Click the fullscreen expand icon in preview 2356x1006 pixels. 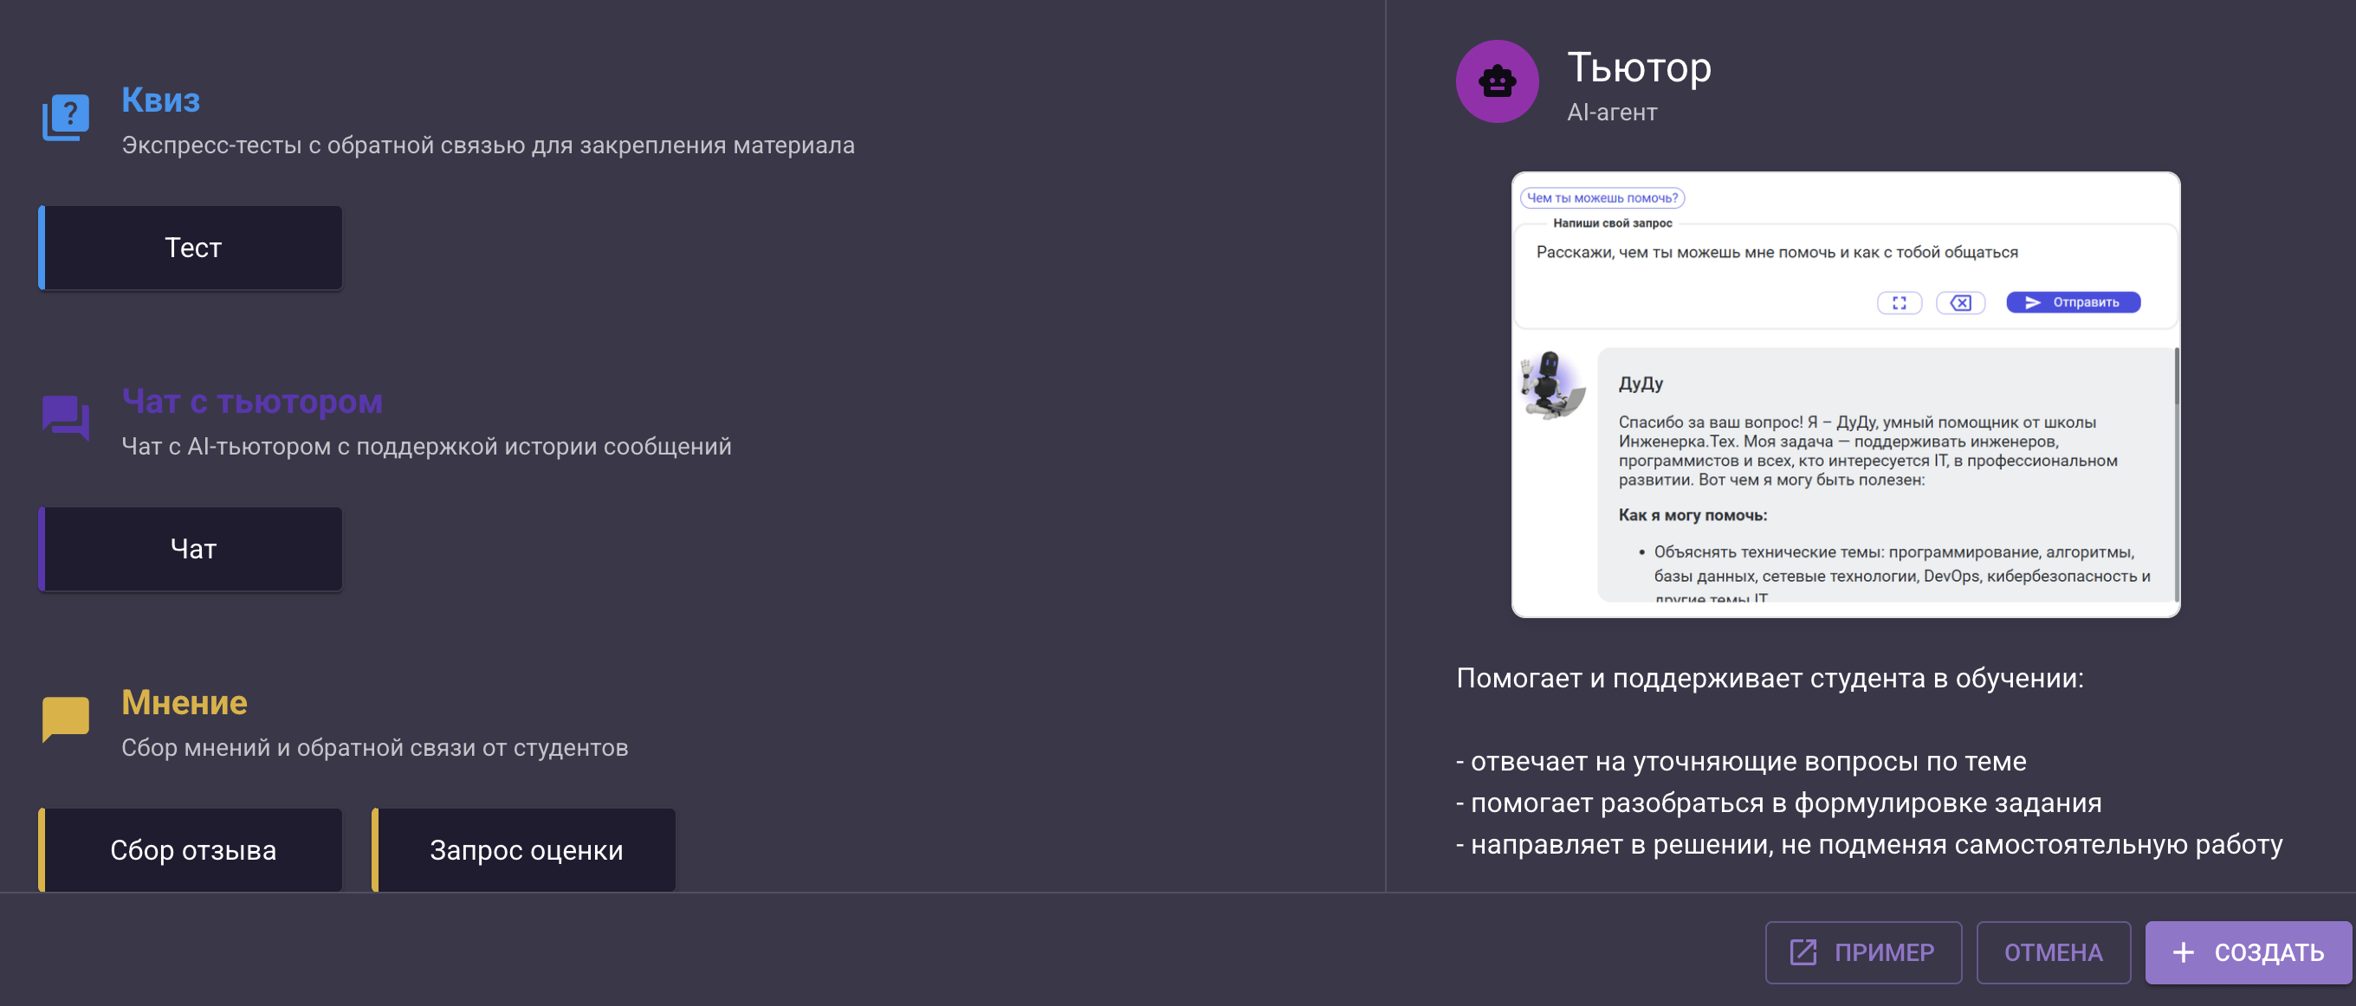pos(1900,303)
